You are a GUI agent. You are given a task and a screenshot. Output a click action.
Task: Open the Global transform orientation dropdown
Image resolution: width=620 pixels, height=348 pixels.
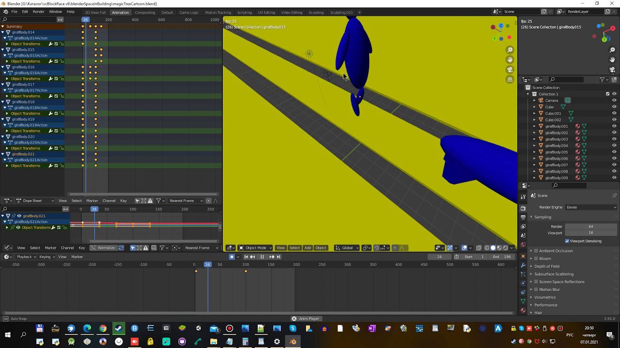pos(347,248)
